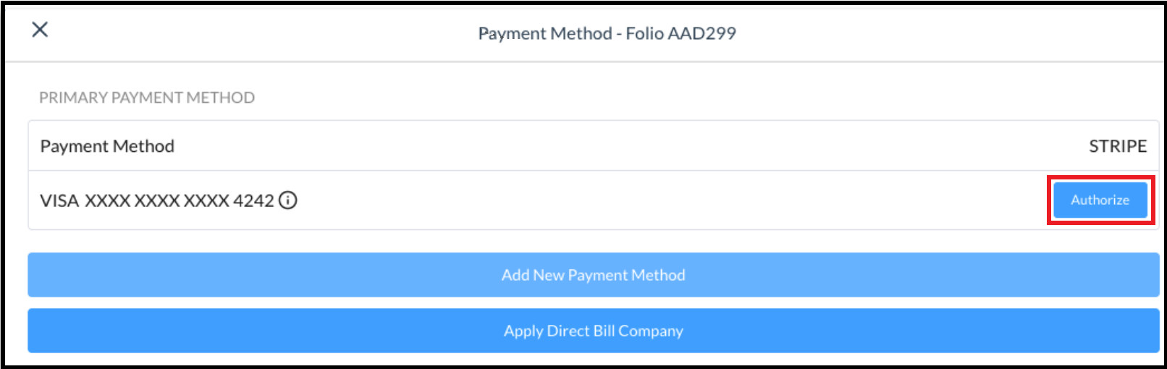This screenshot has height=369, width=1167.
Task: Close the Payment Method dialog
Action: point(40,30)
